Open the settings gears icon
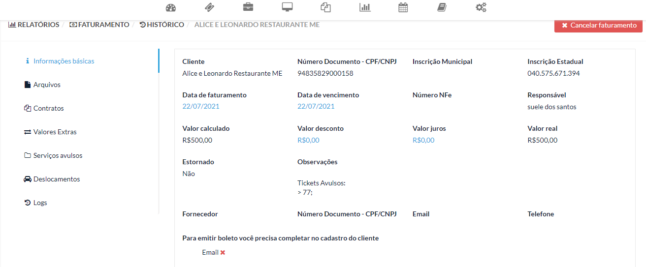This screenshot has width=646, height=267. click(x=481, y=7)
